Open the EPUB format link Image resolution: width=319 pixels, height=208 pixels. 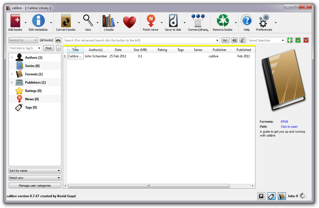(284, 122)
